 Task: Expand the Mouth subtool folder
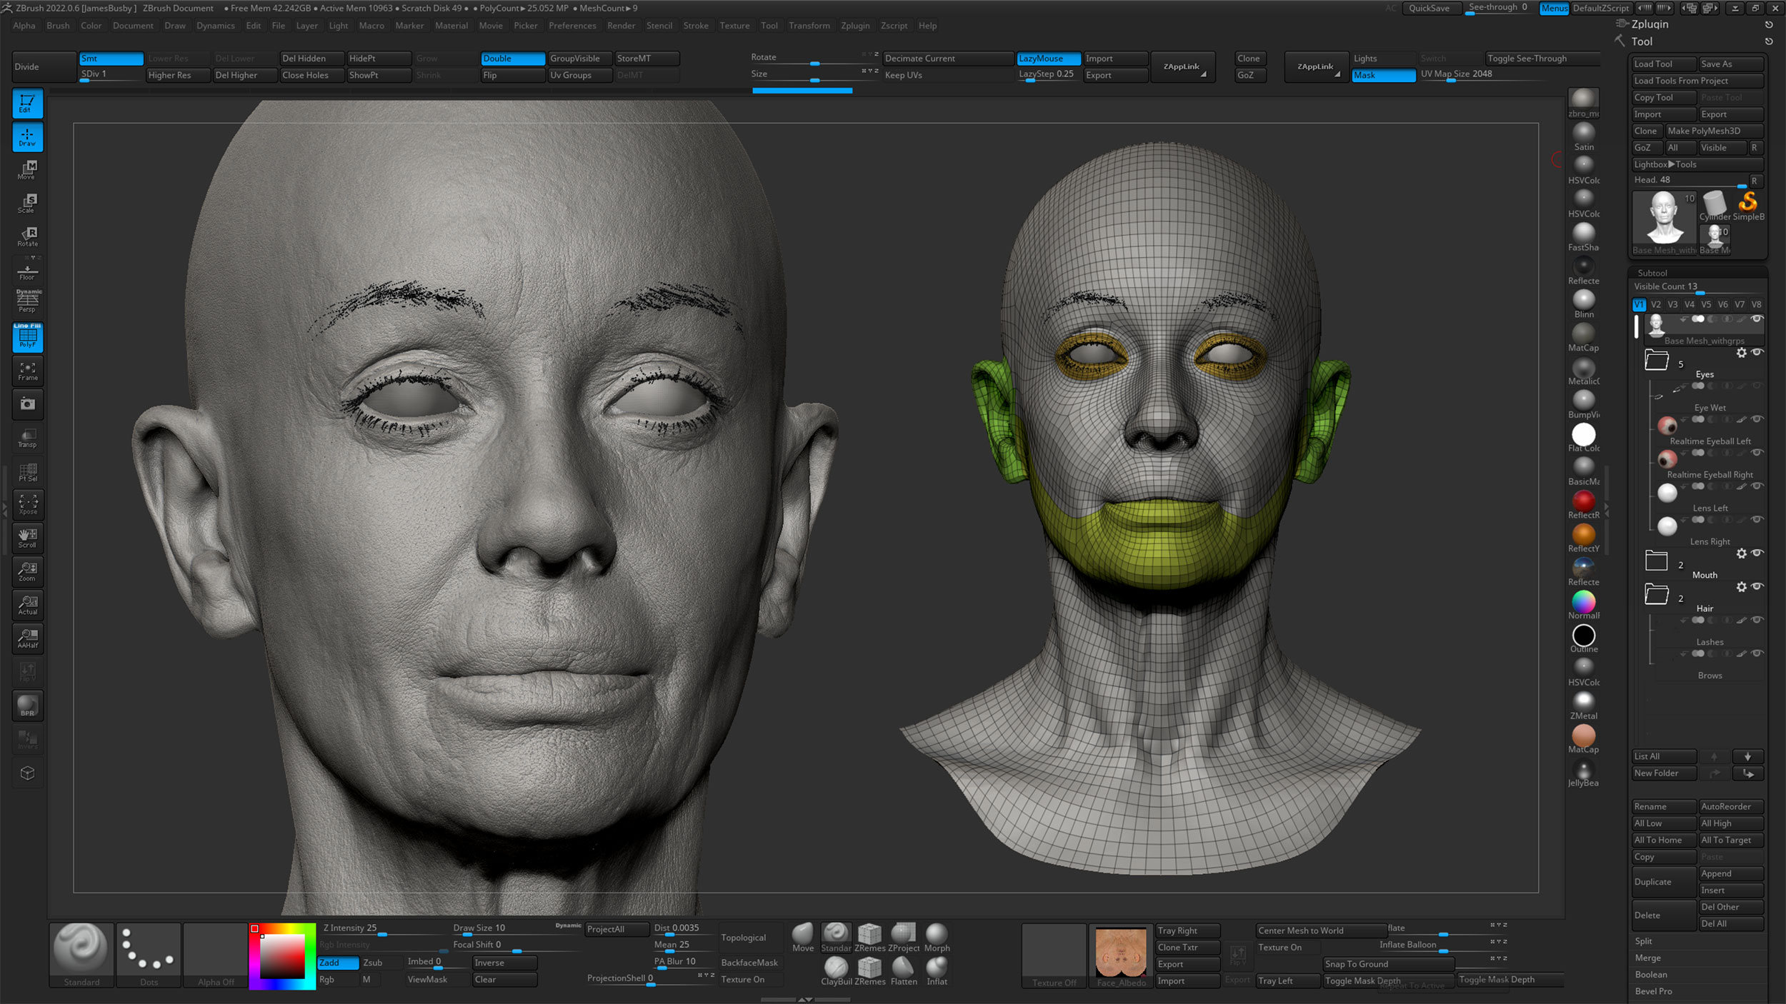click(x=1656, y=561)
